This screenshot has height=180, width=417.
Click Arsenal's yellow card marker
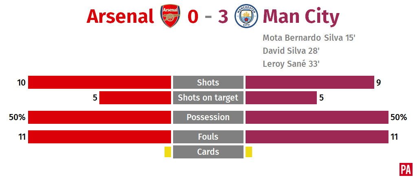[168, 152]
